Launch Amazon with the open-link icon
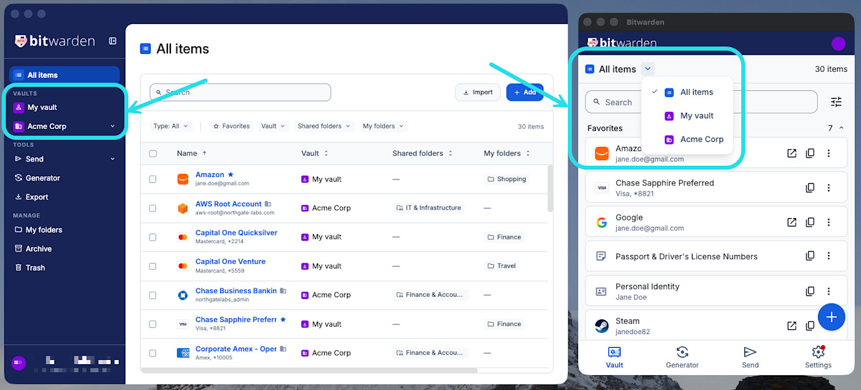This screenshot has width=861, height=390. [792, 154]
